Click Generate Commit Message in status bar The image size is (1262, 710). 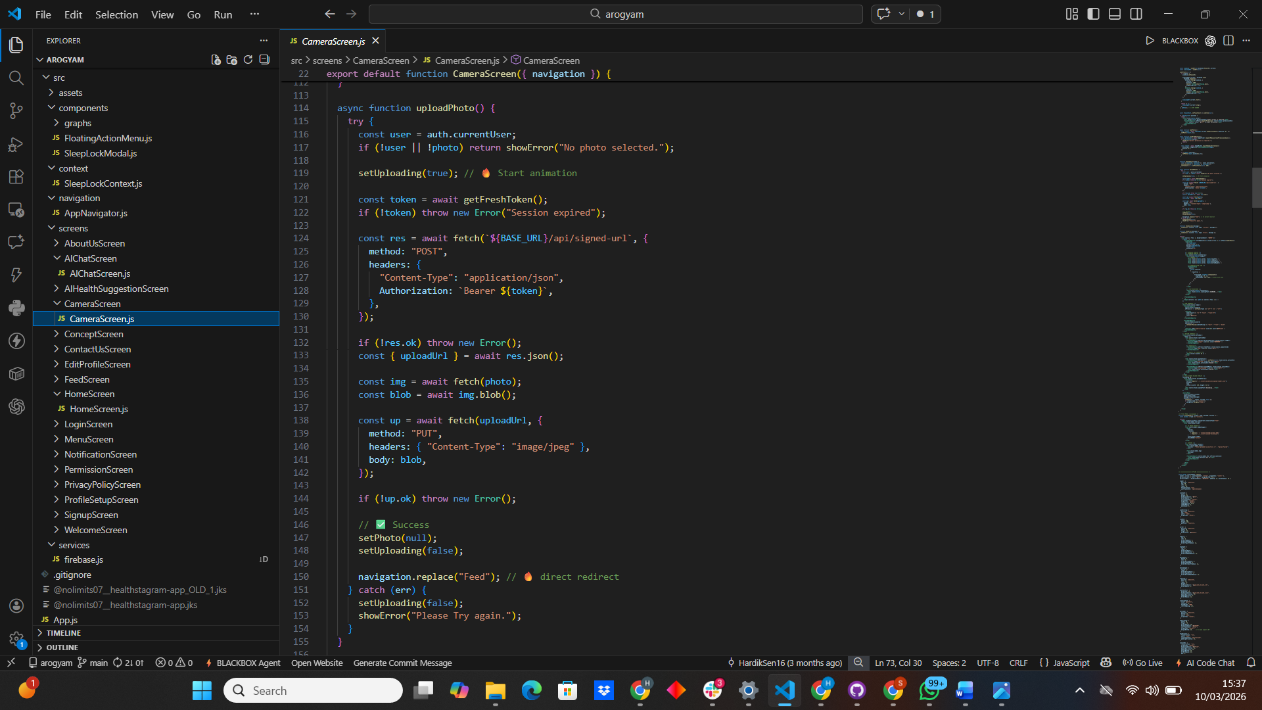point(402,663)
